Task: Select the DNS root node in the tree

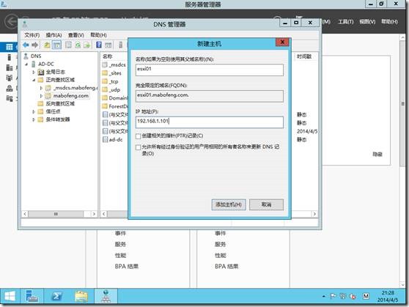Action: (36, 56)
